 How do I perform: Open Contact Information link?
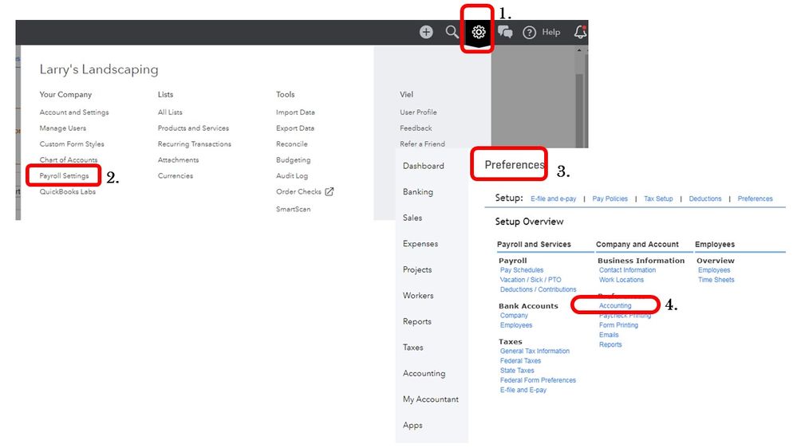click(627, 270)
